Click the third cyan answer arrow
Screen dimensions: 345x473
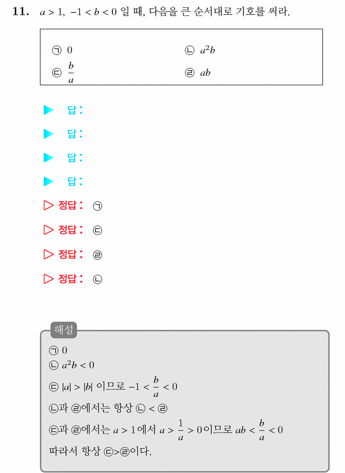(48, 158)
